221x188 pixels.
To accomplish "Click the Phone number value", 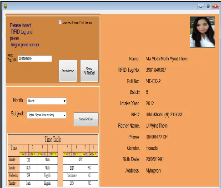I will (x=157, y=137).
